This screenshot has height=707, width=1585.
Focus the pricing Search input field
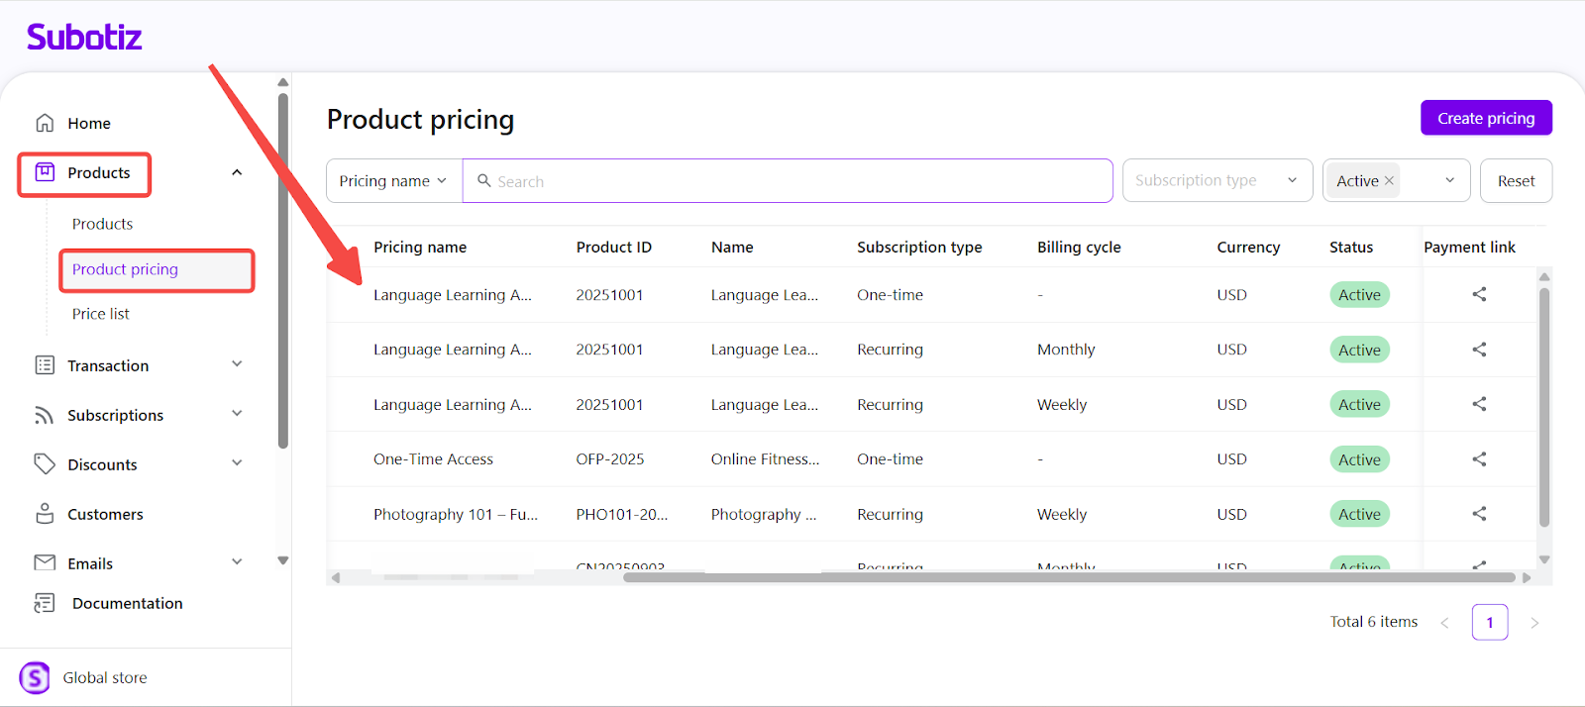point(792,181)
